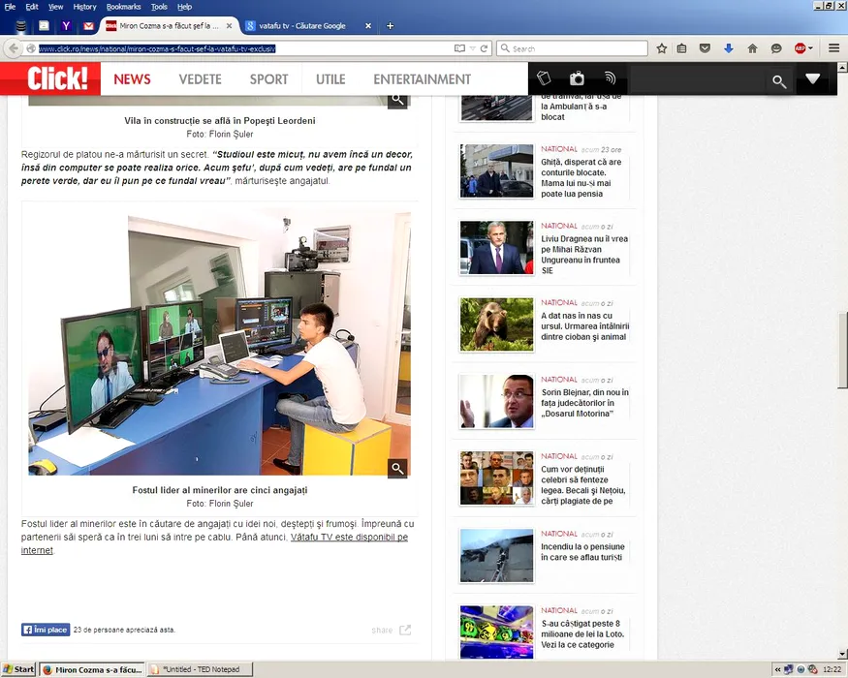This screenshot has width=848, height=678.
Task: Click in the Firefox search box
Action: point(578,48)
